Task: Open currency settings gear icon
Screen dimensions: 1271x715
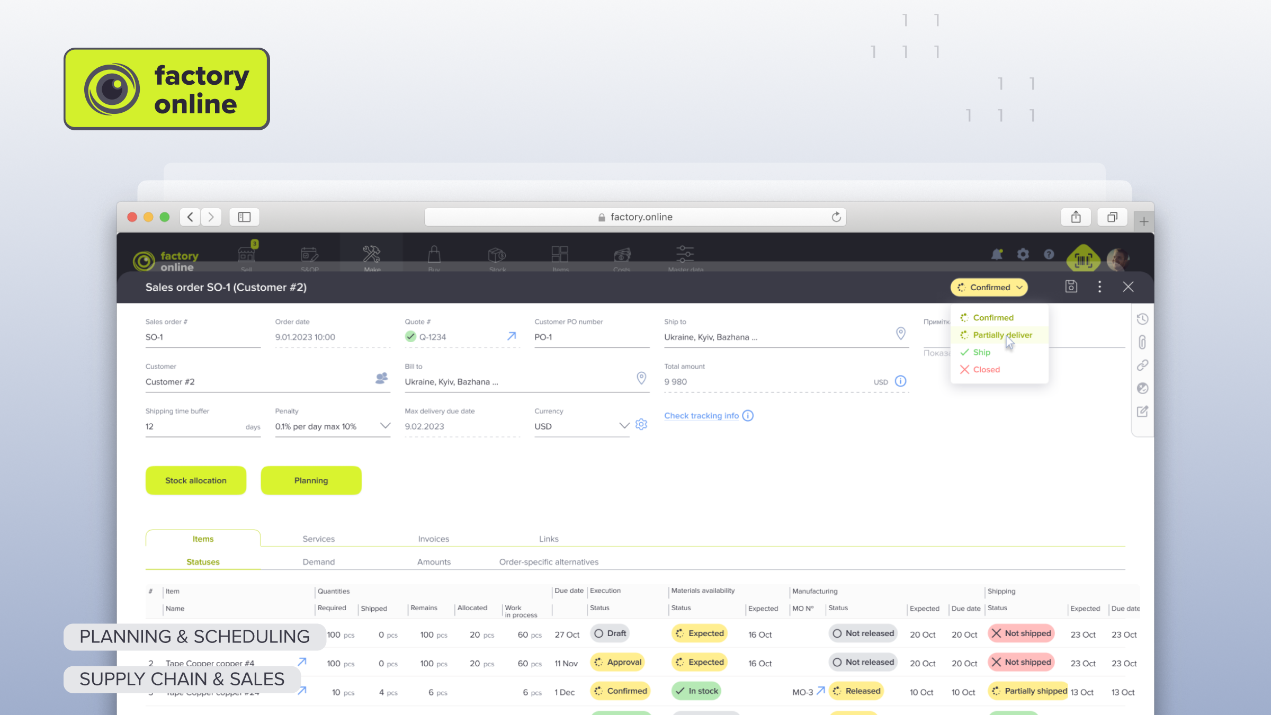Action: click(641, 425)
